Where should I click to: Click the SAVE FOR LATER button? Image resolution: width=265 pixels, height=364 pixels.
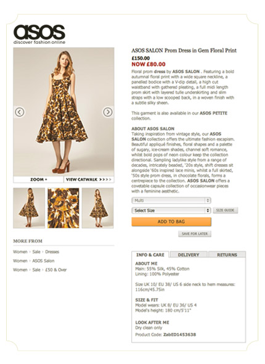tap(195, 234)
